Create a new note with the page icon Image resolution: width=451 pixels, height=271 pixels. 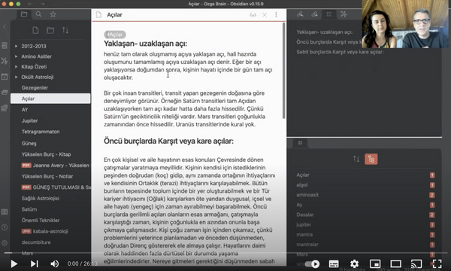click(35, 30)
